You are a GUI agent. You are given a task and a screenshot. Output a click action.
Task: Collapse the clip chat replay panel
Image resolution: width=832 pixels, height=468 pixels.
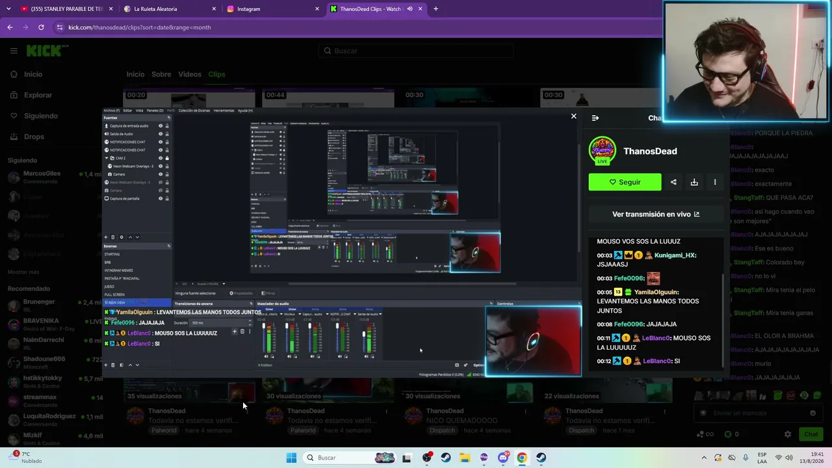[595, 118]
